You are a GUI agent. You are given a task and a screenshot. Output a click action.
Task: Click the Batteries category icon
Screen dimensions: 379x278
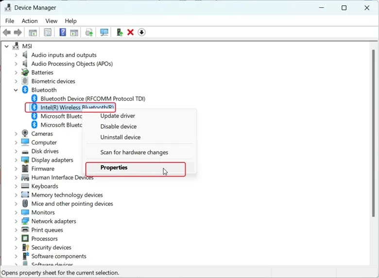[25, 72]
